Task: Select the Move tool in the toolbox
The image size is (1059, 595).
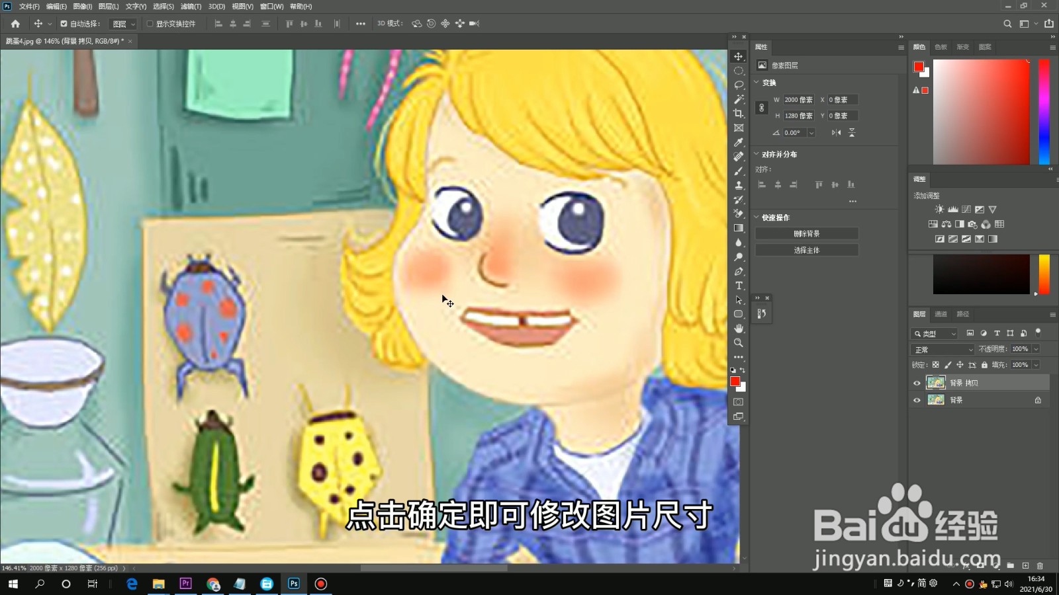Action: (739, 56)
